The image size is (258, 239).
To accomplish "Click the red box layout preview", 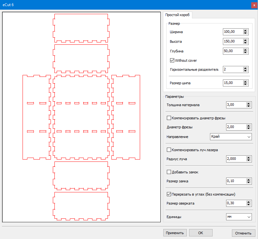I will coord(81,117).
